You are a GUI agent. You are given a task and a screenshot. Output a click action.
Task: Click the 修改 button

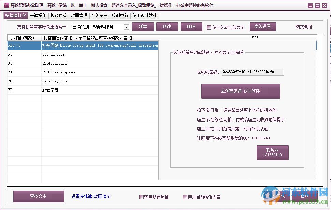167,27
